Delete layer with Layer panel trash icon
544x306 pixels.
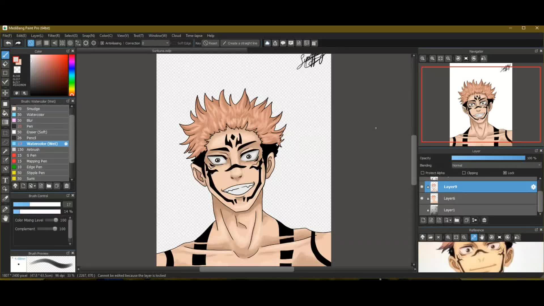click(484, 220)
